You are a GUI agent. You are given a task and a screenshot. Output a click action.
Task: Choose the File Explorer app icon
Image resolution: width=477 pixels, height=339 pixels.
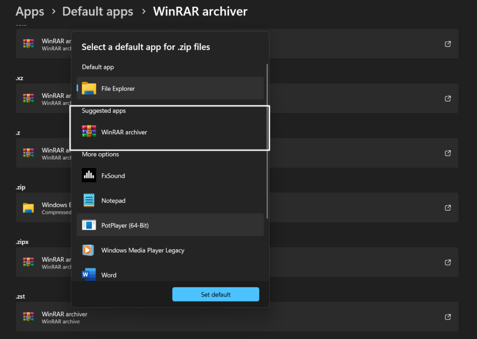[x=89, y=88]
